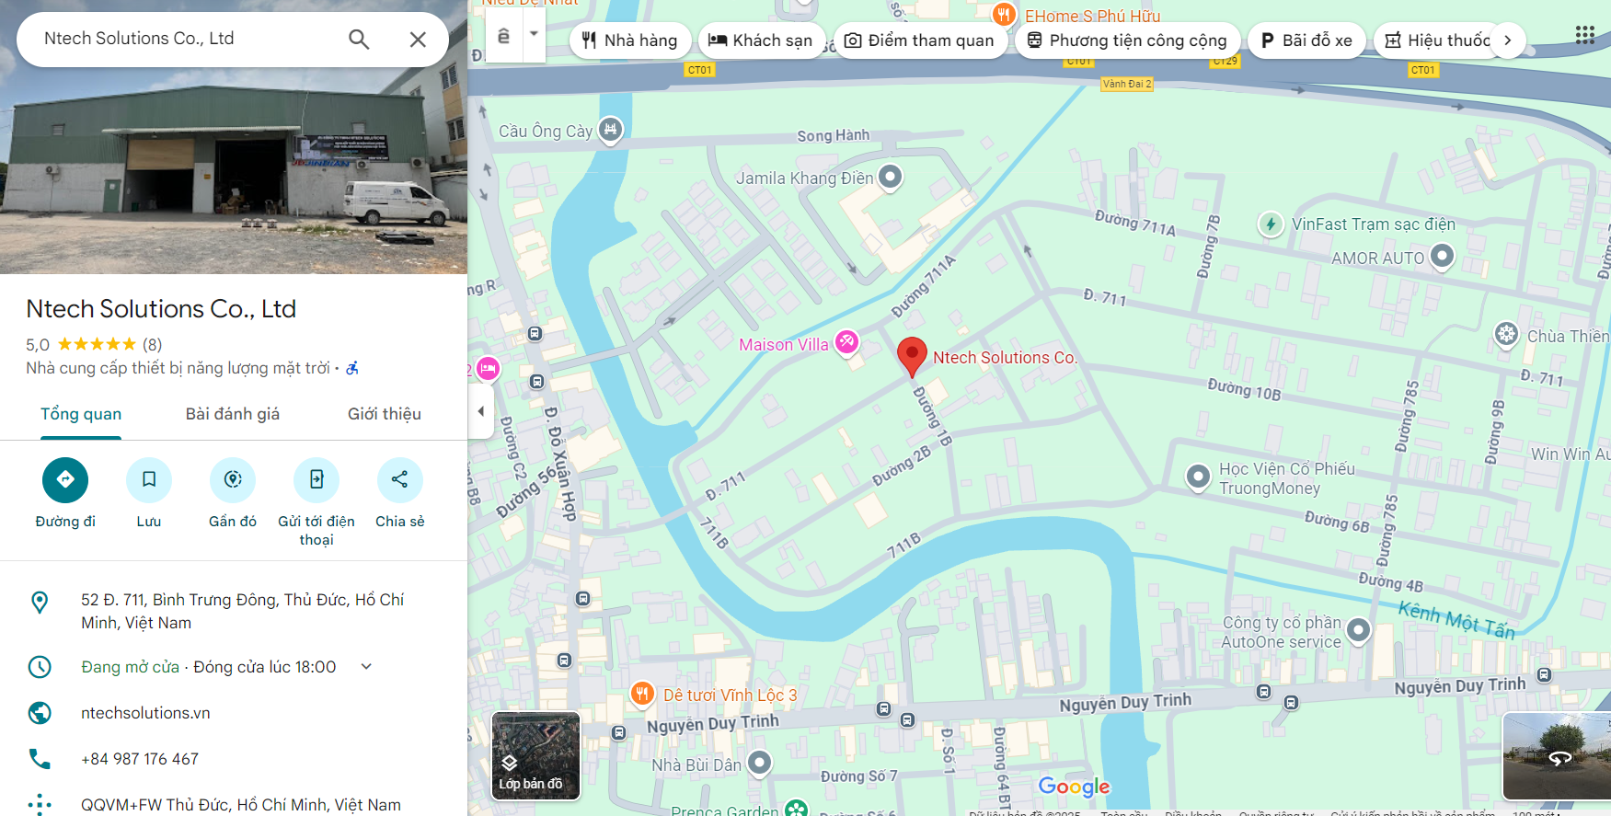Screen dimensions: 1611x816
Task: Switch to the Tổng quan tab
Action: (x=81, y=414)
